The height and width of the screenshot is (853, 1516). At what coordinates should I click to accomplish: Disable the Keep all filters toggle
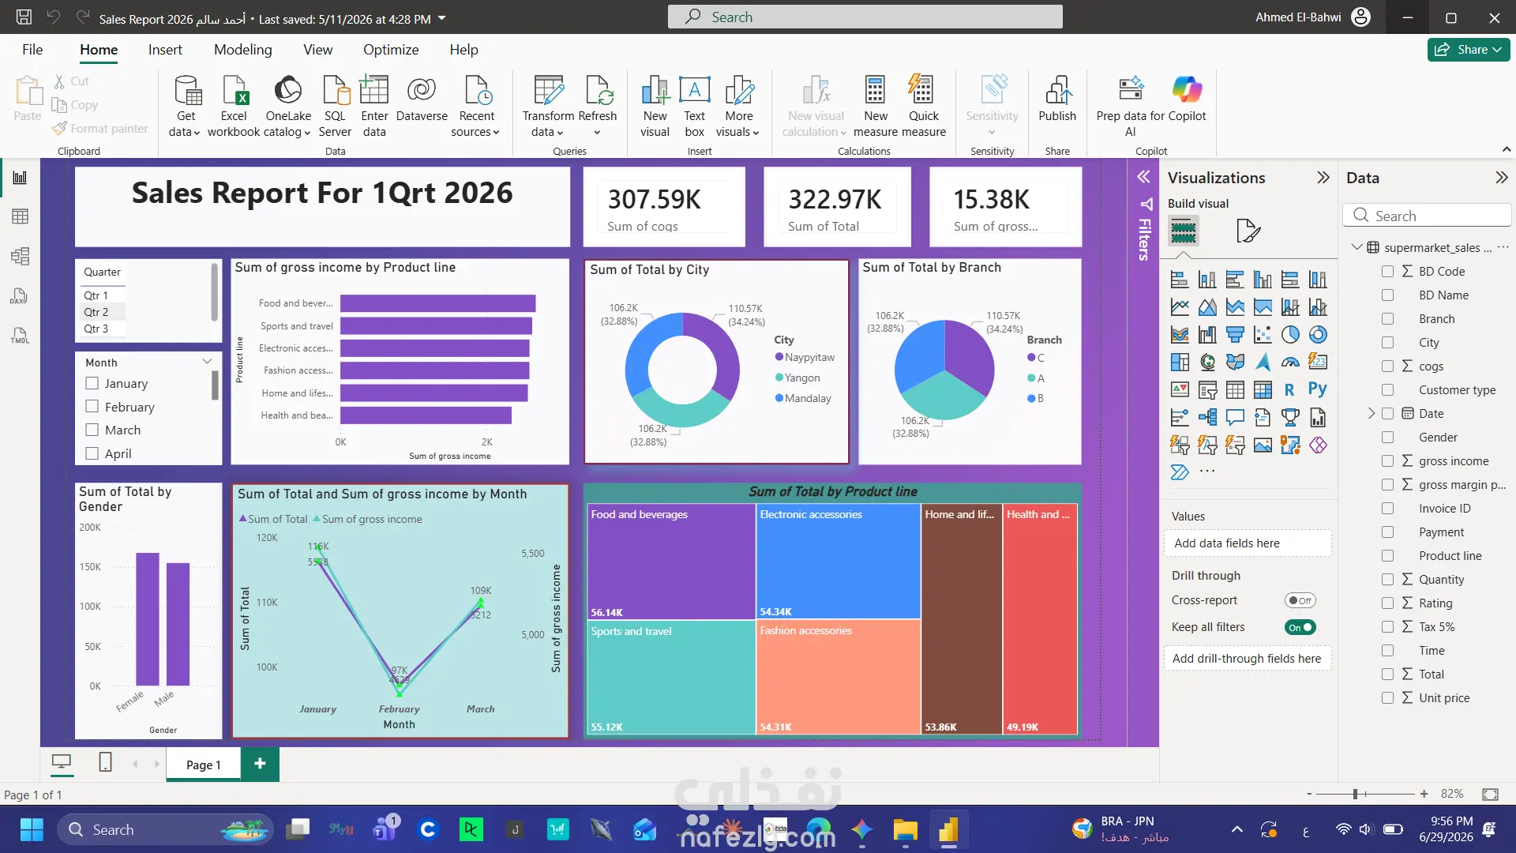coord(1300,627)
